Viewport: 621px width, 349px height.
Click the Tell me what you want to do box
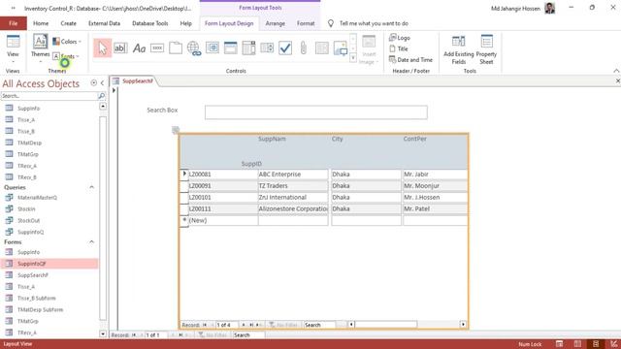(374, 23)
